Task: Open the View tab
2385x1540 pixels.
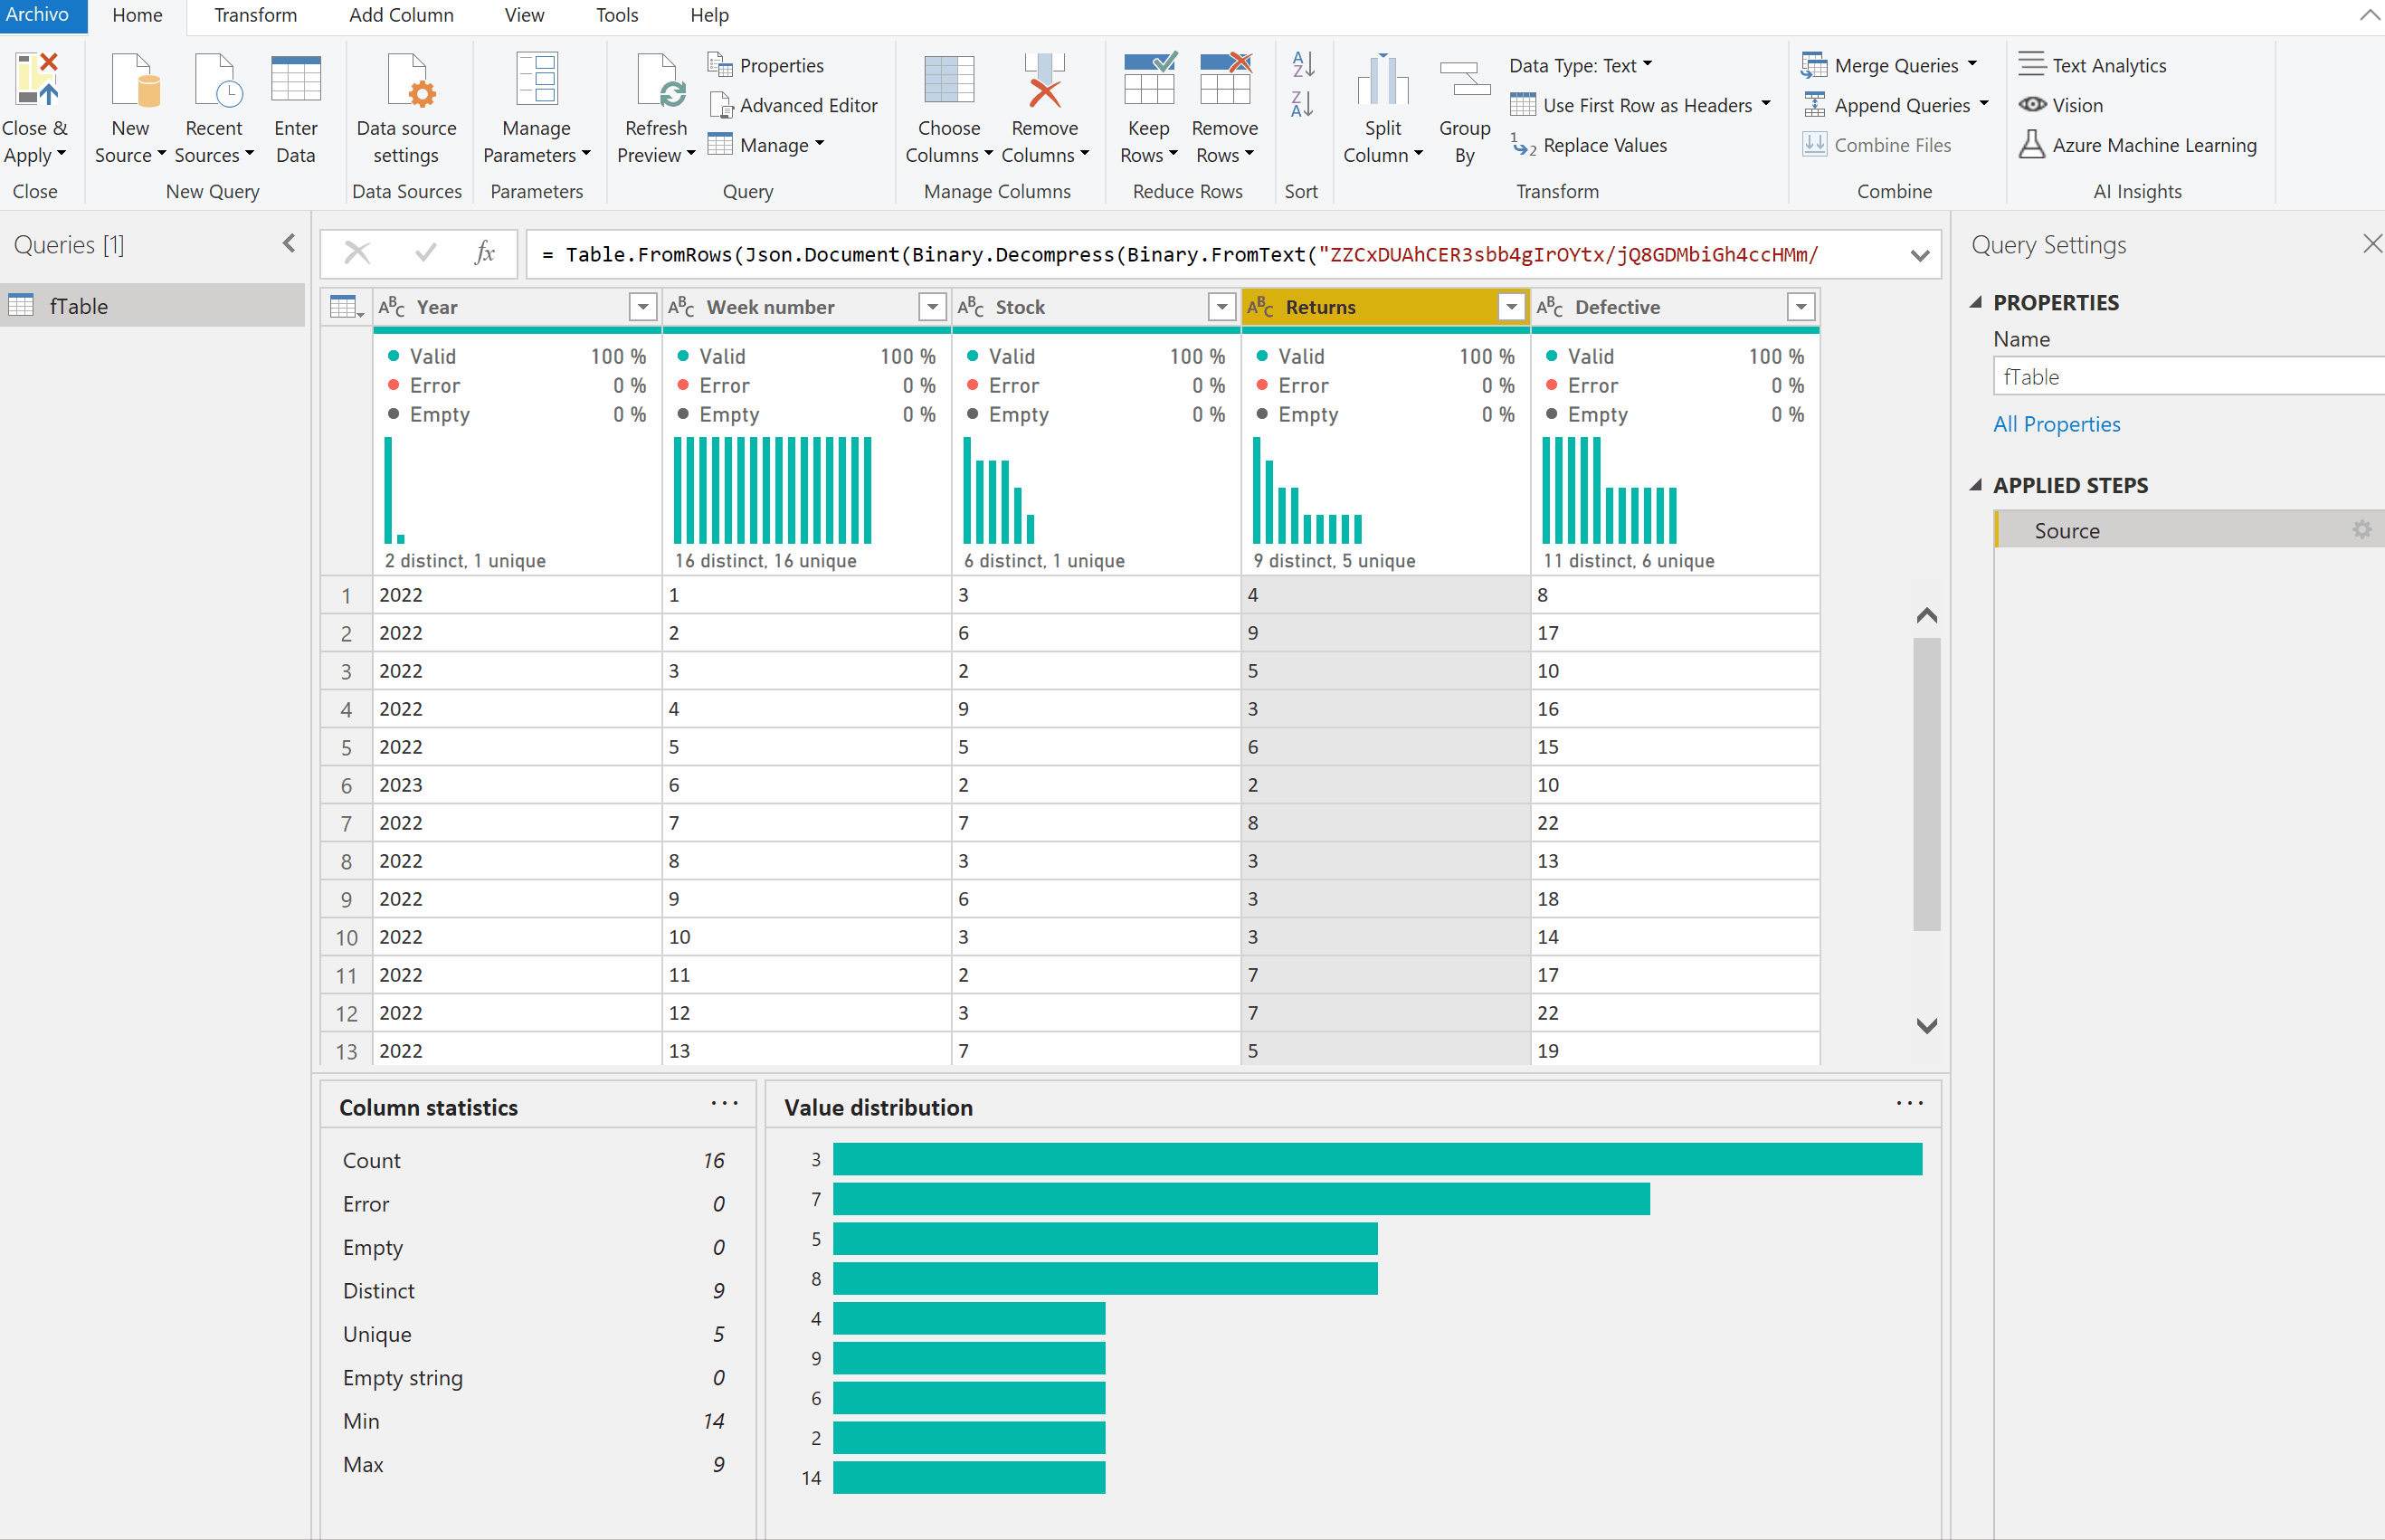Action: click(524, 15)
